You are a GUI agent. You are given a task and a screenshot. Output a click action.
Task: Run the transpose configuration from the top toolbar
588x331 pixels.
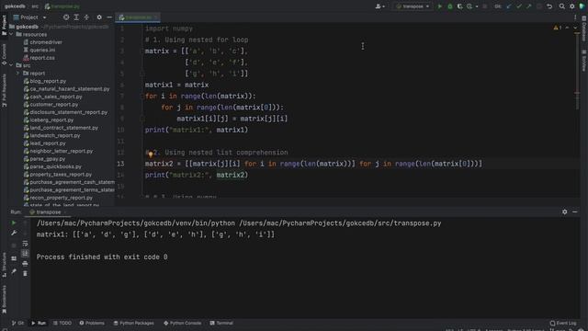tap(439, 6)
